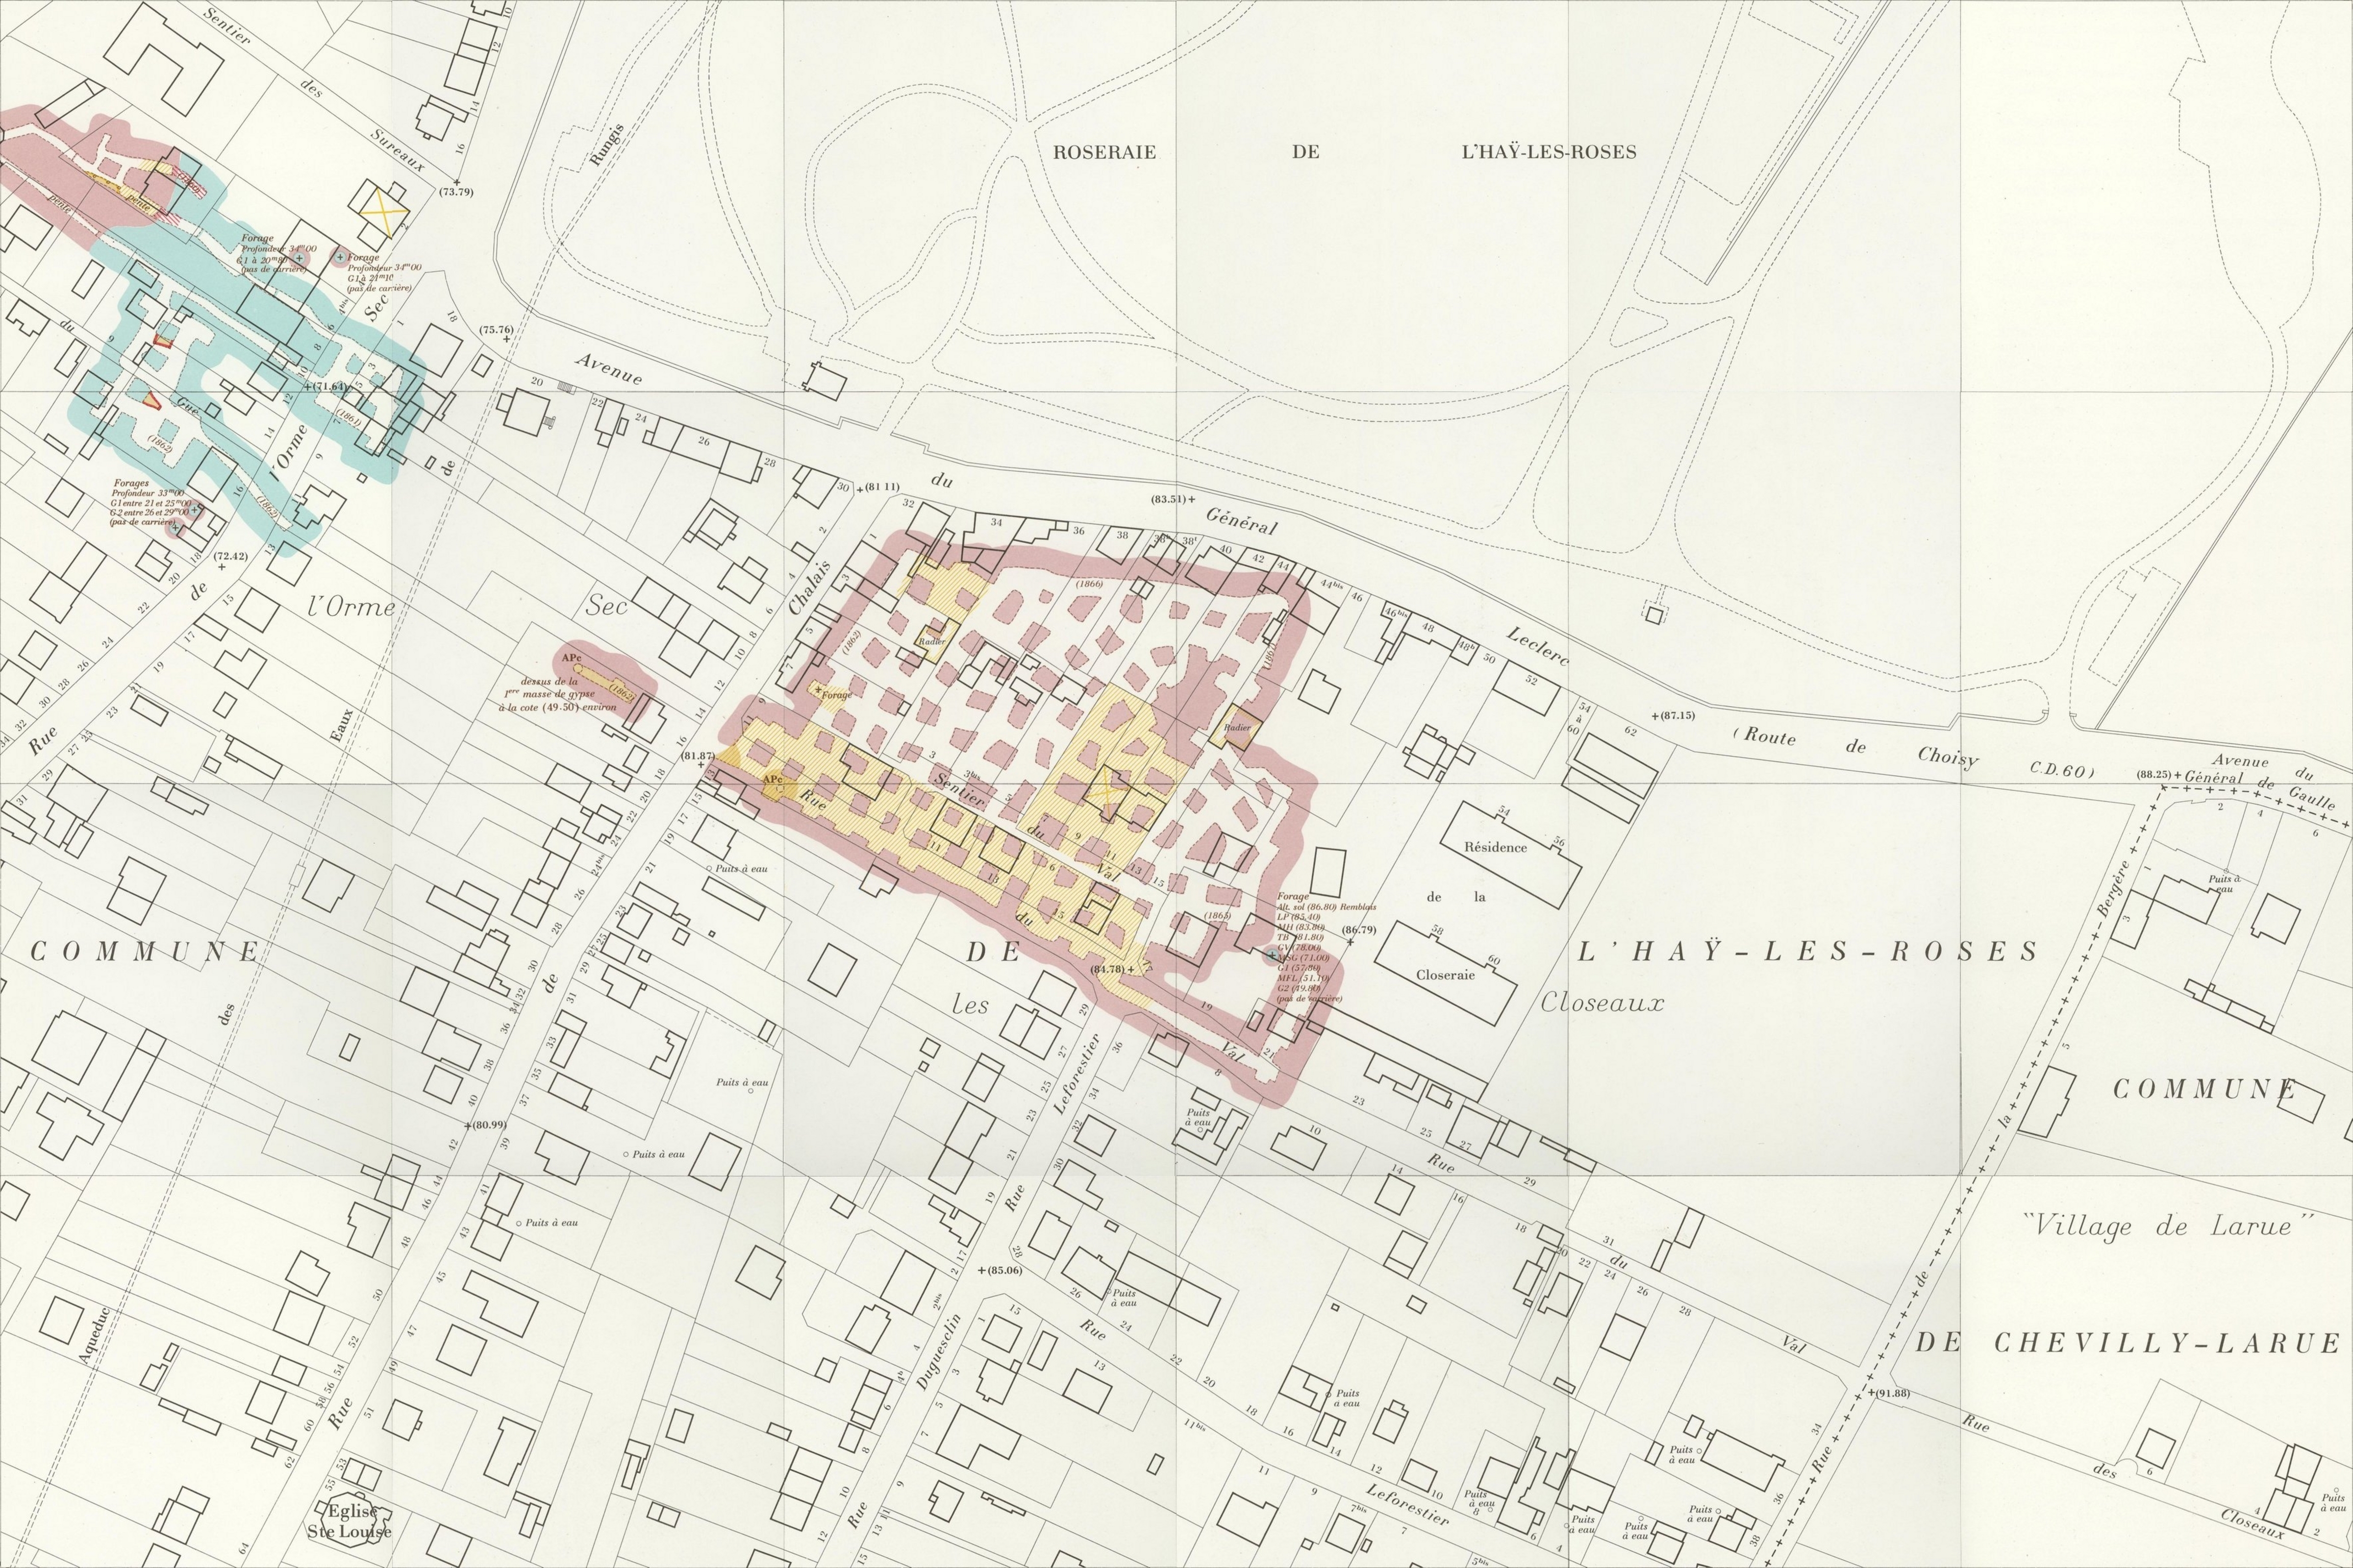Click the ROSERAIE title text
2353x1568 pixels.
[1103, 153]
